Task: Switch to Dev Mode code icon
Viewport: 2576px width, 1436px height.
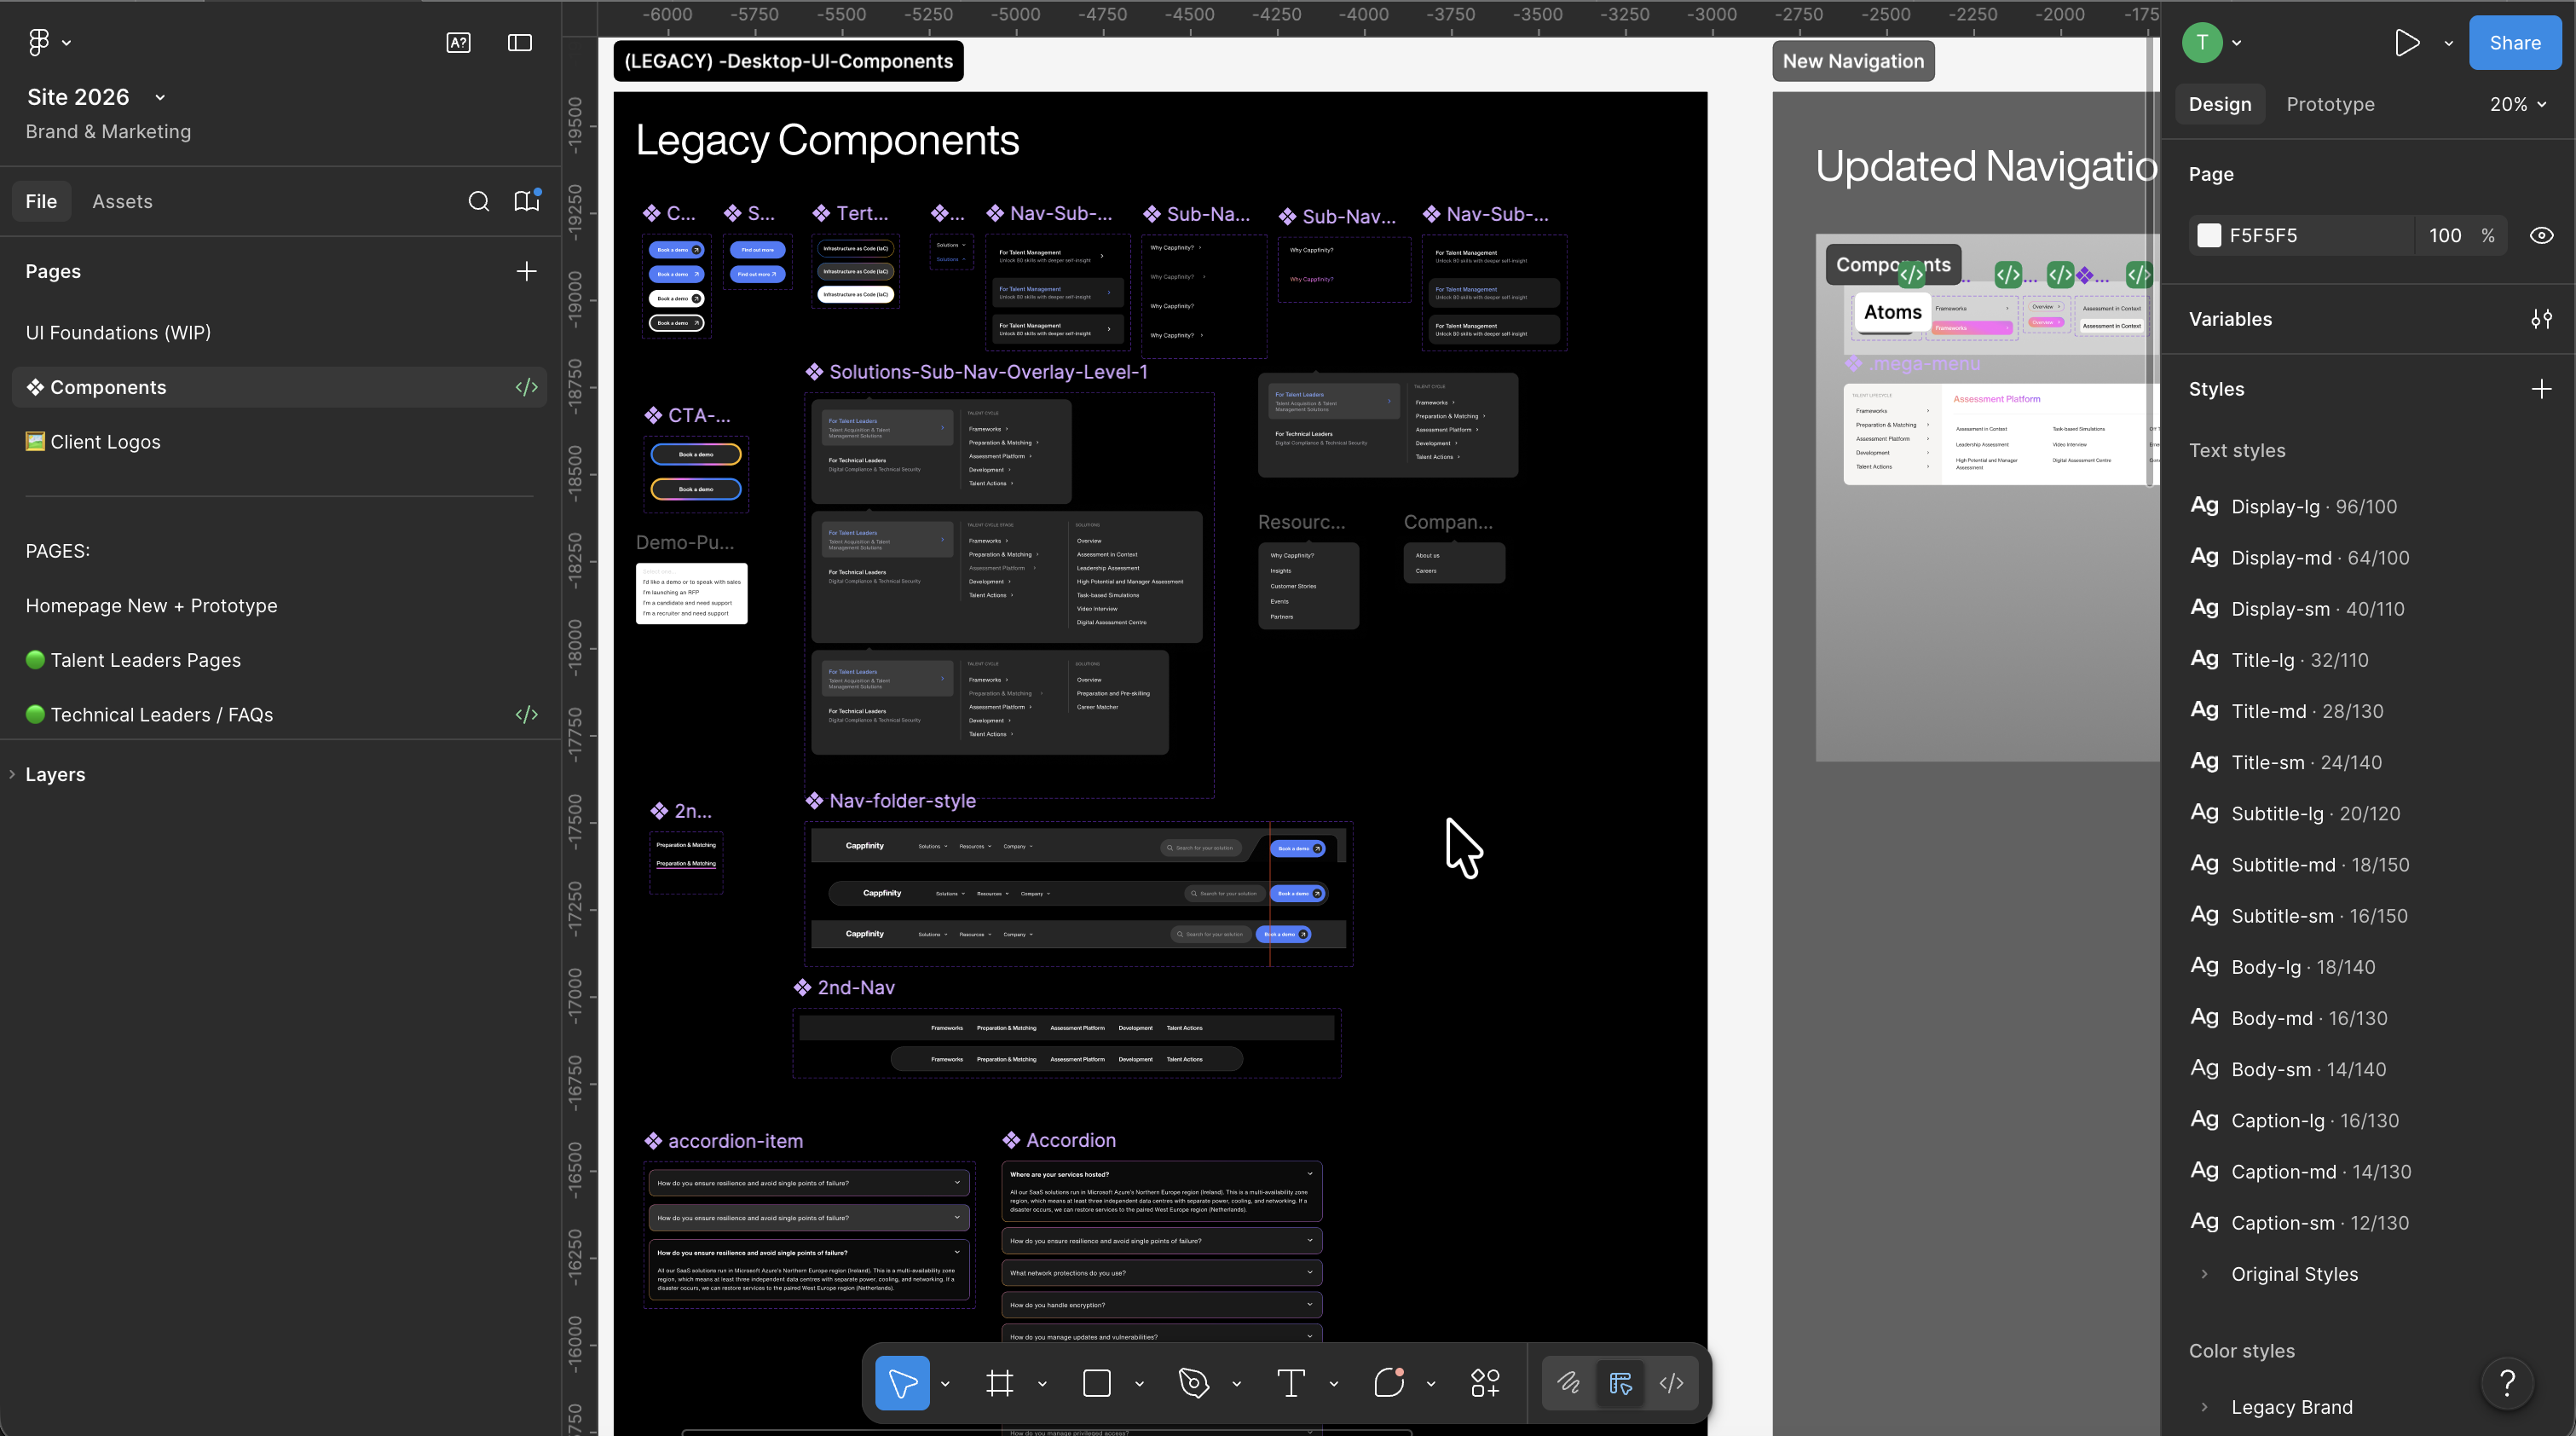Action: pyautogui.click(x=1672, y=1383)
